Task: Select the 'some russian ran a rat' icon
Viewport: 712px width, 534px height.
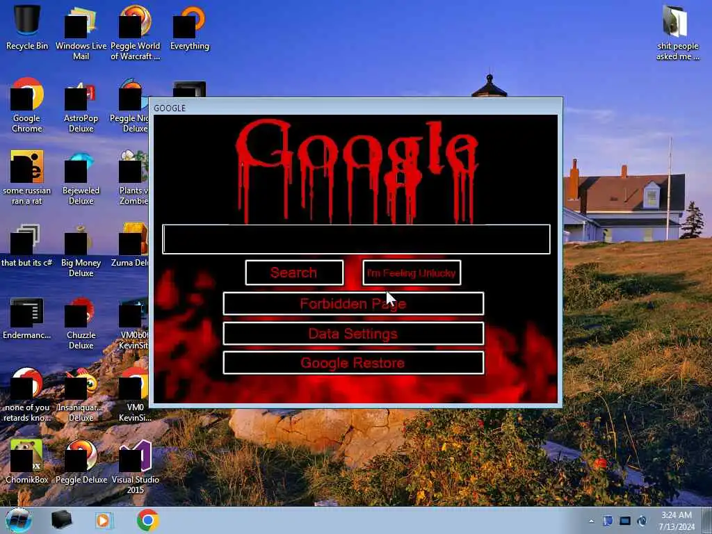Action: [x=27, y=178]
